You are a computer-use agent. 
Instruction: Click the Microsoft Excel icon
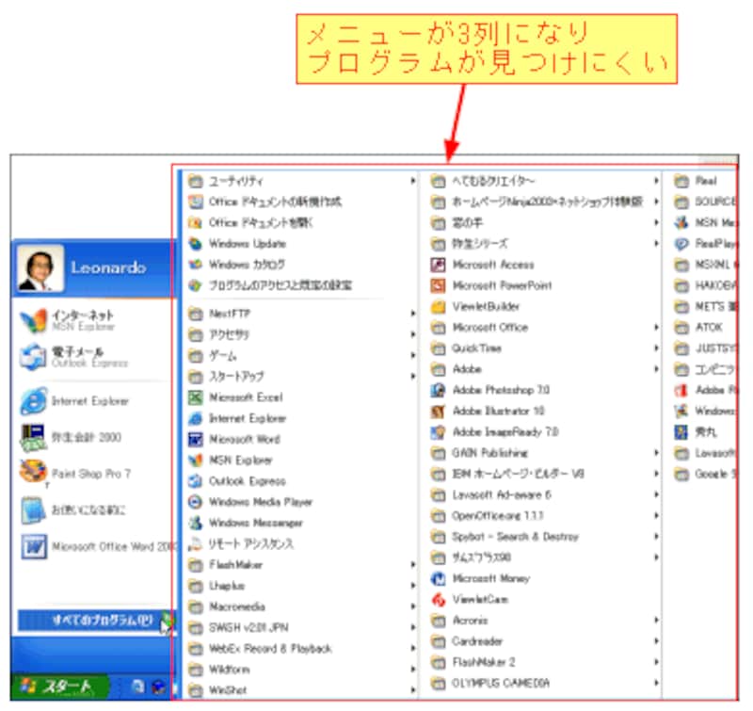click(x=196, y=397)
